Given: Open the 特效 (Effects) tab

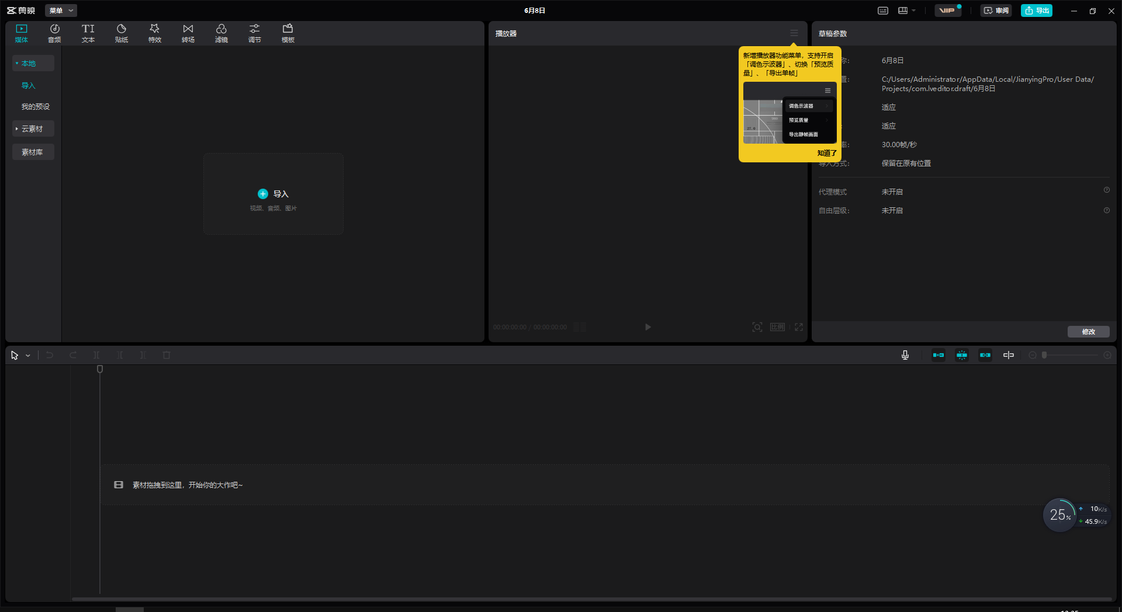Looking at the screenshot, I should (155, 33).
